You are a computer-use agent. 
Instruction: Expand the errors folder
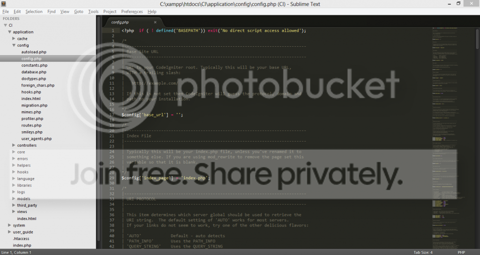14,159
